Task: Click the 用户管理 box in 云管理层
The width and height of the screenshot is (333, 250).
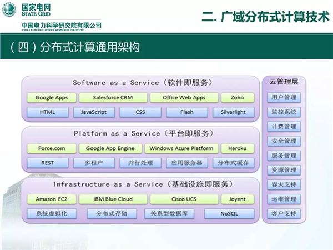Action: pyautogui.click(x=284, y=98)
